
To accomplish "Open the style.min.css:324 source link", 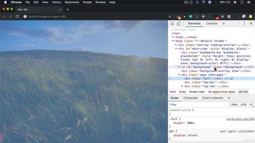I will point(240,119).
